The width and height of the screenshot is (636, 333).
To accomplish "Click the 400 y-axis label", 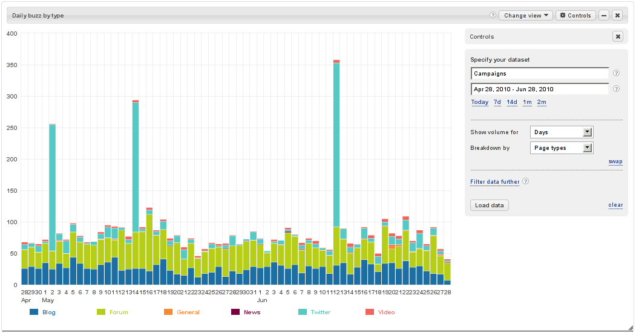I will click(11, 34).
